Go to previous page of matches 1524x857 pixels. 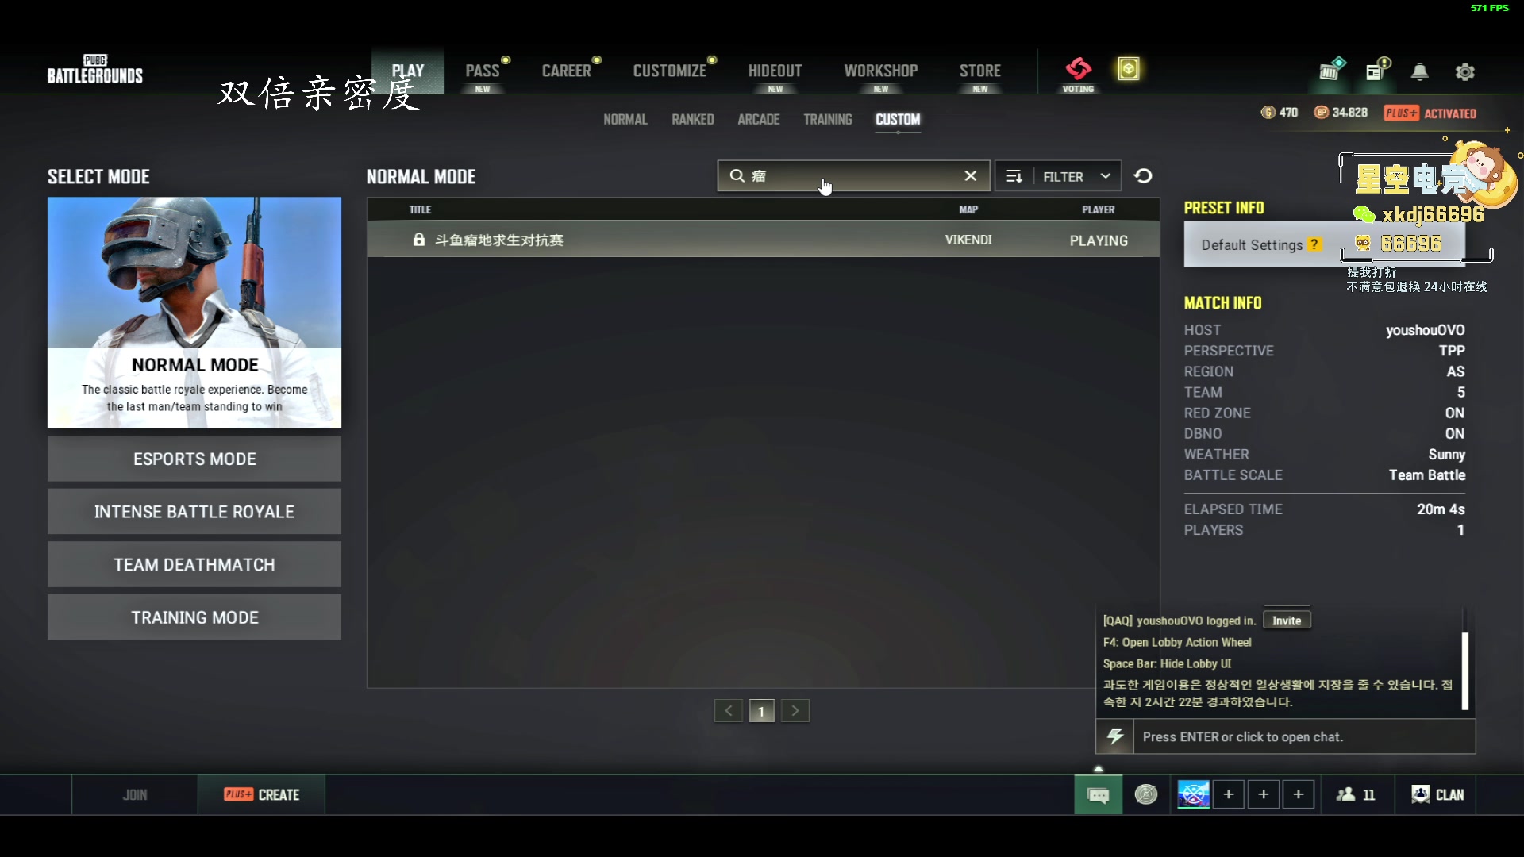point(728,711)
